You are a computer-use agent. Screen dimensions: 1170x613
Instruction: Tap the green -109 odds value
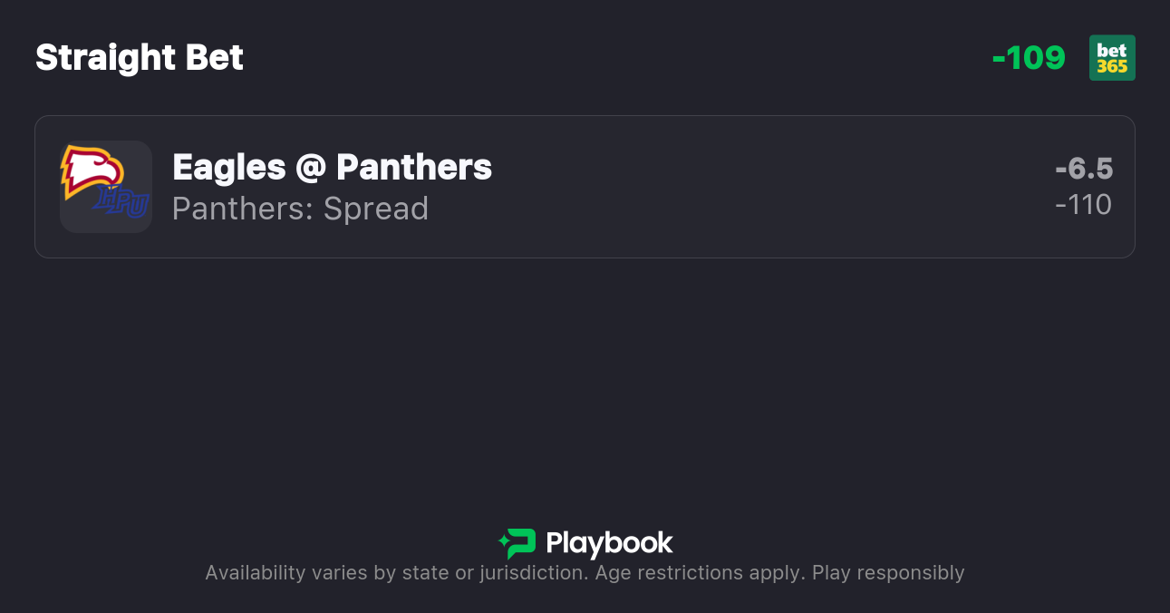click(1029, 58)
